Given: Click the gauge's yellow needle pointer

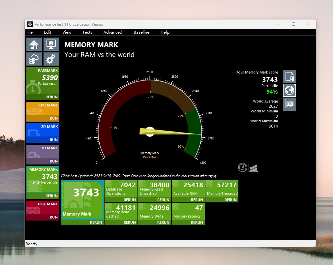Looking at the screenshot, I should tap(170, 132).
